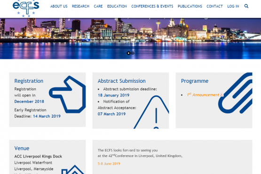The width and height of the screenshot is (261, 174).
Task: Click the paperclip Programme icon
Action: pyautogui.click(x=235, y=93)
